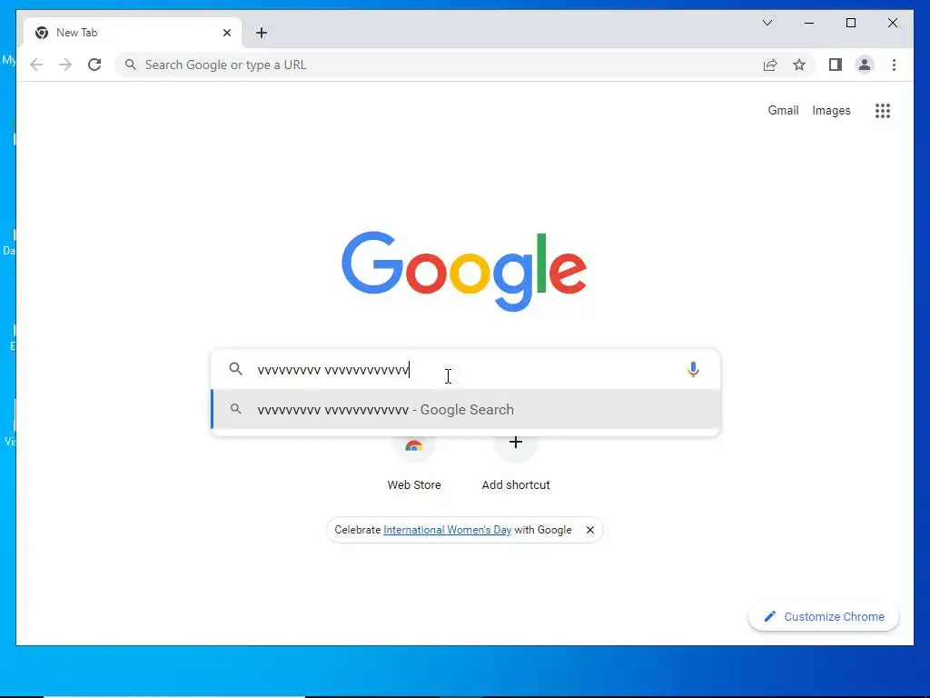Open Images link
The width and height of the screenshot is (930, 698).
(x=831, y=110)
